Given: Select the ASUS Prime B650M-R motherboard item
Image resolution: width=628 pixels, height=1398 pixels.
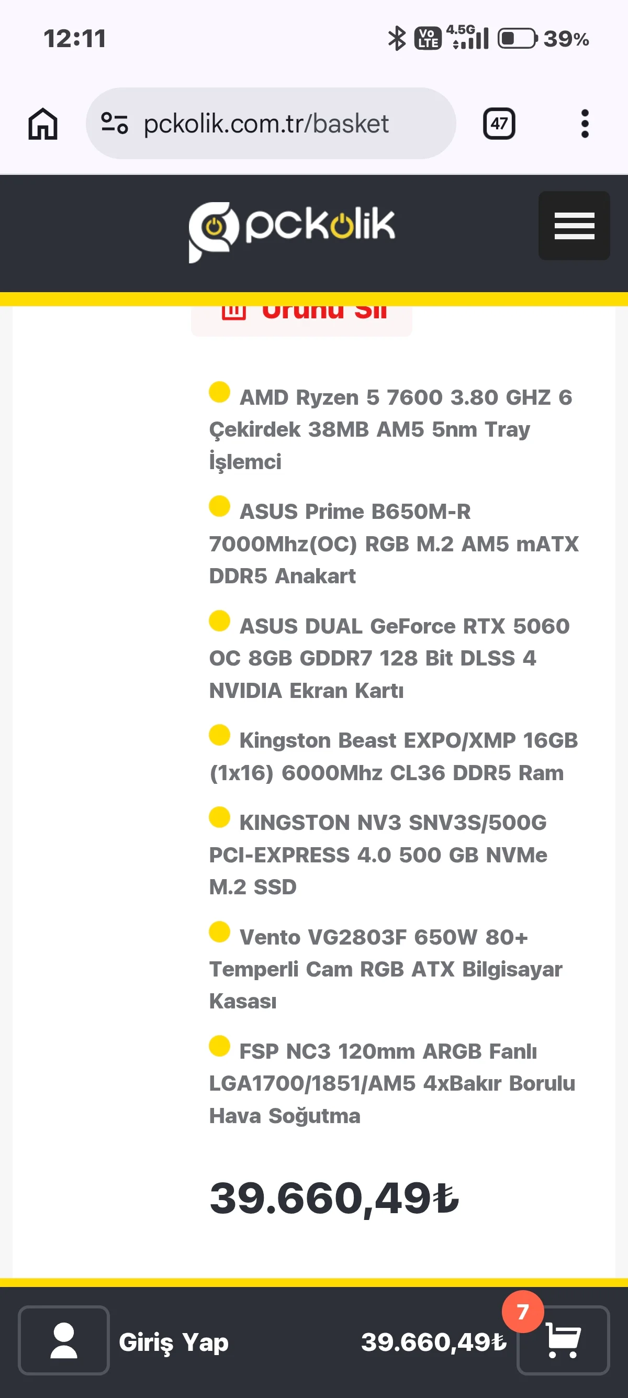Looking at the screenshot, I should pyautogui.click(x=394, y=544).
